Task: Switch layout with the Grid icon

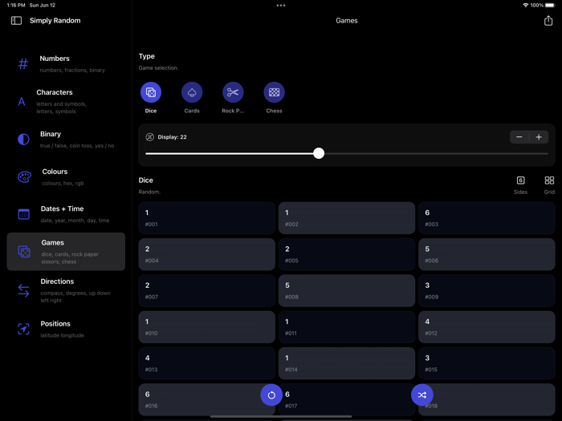Action: (x=549, y=180)
